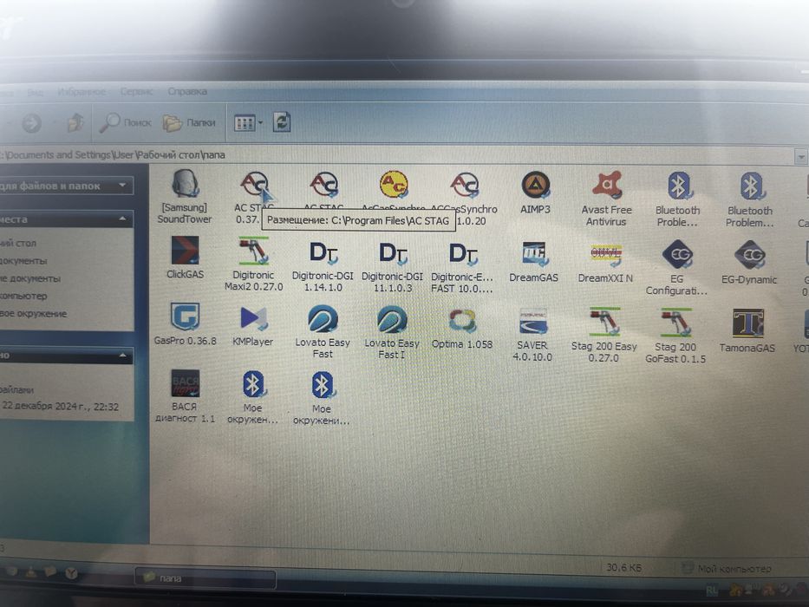Expand the address bar dropdown arrow
This screenshot has width=809, height=607.
point(800,156)
